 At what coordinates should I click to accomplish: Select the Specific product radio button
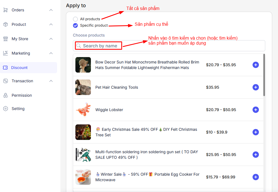coord(75,25)
